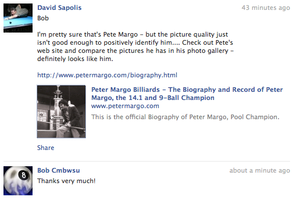Click the 'Thanks very much!' comment text
The width and height of the screenshot is (293, 211).
[66, 181]
